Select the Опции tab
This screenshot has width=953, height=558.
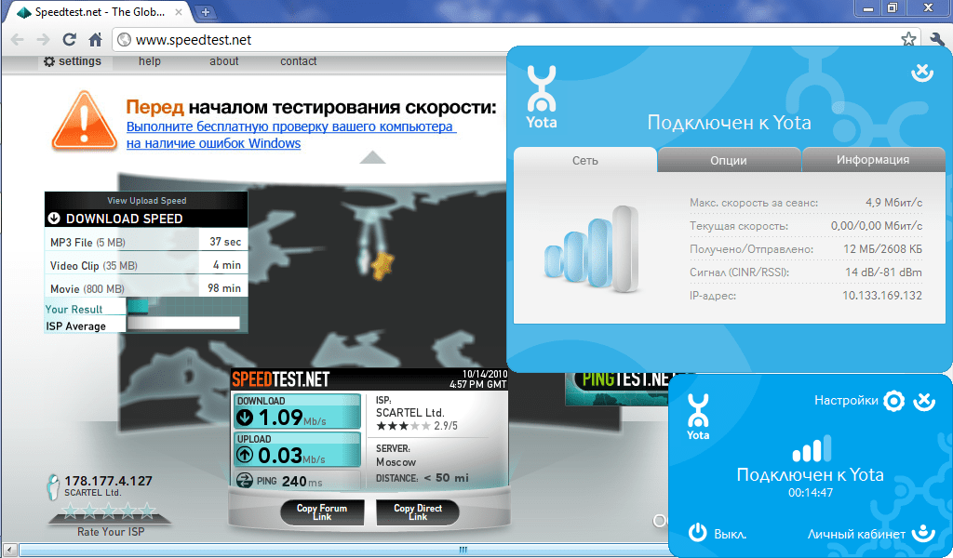[728, 160]
